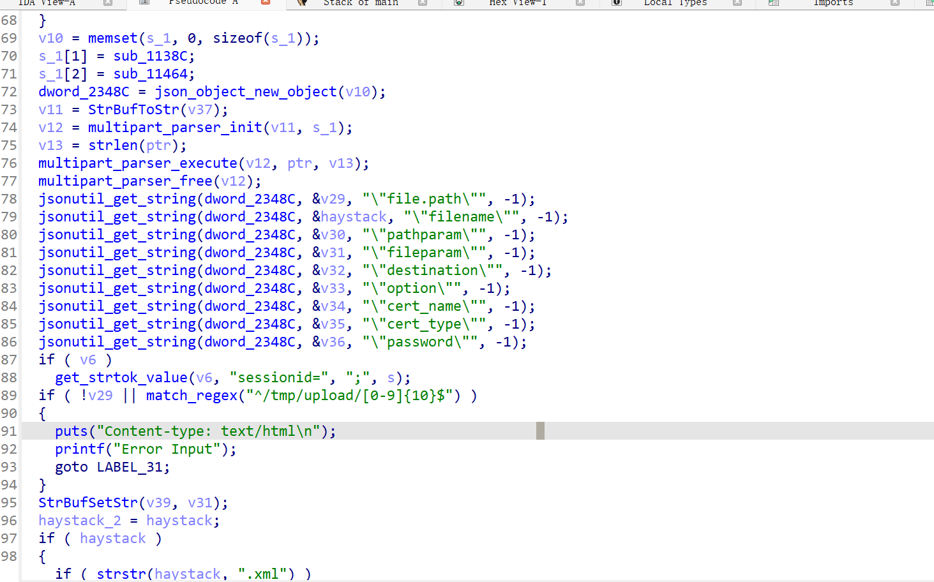The image size is (934, 582).
Task: Select the "pathparam" string literal
Action: coord(424,235)
